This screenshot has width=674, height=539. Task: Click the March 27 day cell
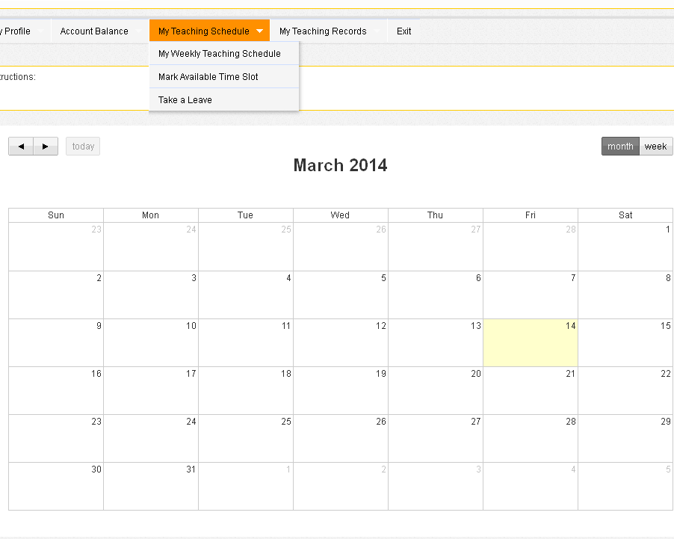pos(436,438)
